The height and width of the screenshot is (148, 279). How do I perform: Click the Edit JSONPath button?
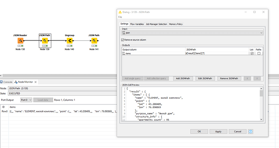(205, 78)
